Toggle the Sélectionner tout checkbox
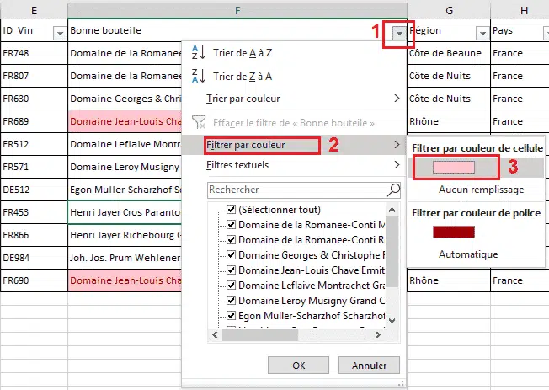Viewport: 549px width, 390px height. (232, 209)
